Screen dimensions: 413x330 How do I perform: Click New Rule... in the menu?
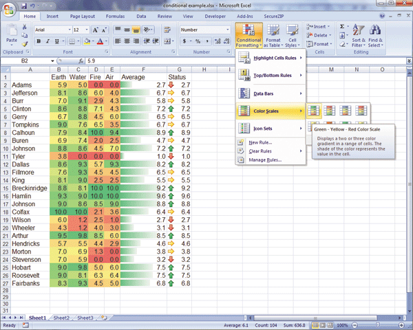(x=260, y=142)
